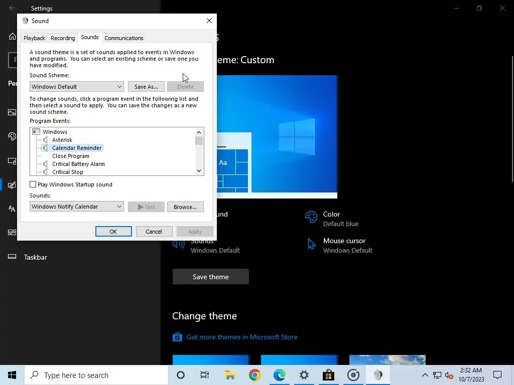This screenshot has width=514, height=385.
Task: Open Lock screen icon in Settings sidebar
Action: [x=12, y=161]
